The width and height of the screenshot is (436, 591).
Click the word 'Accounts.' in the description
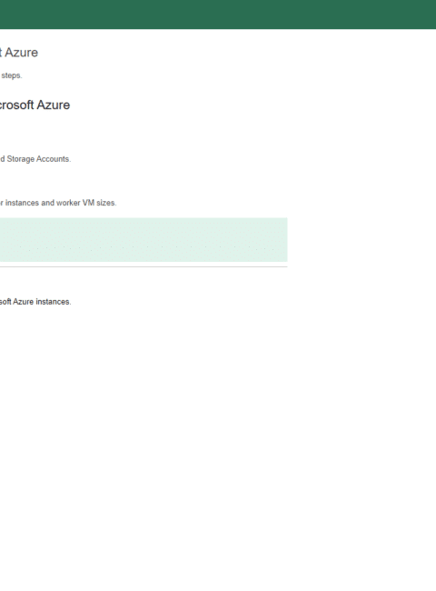coord(55,159)
